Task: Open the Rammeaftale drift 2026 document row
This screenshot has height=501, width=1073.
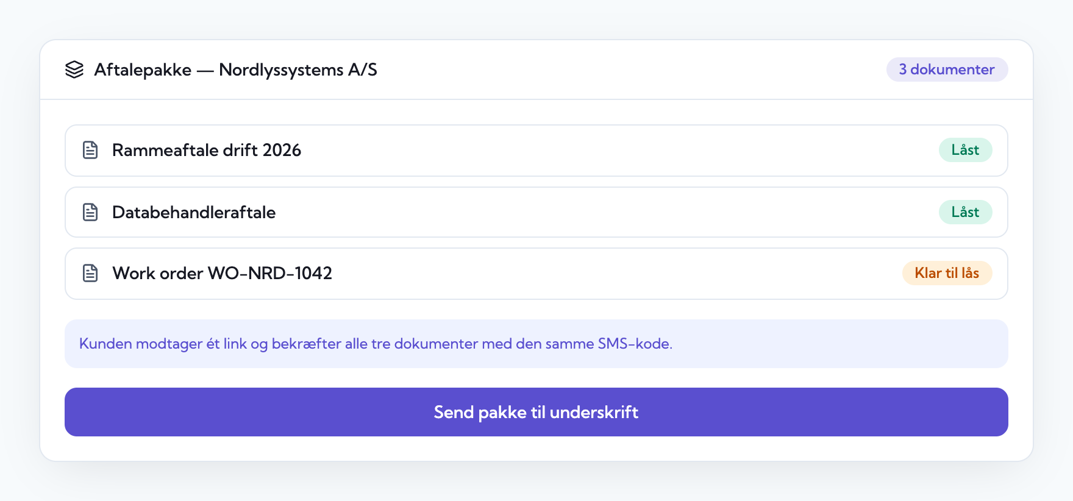Action: 536,151
